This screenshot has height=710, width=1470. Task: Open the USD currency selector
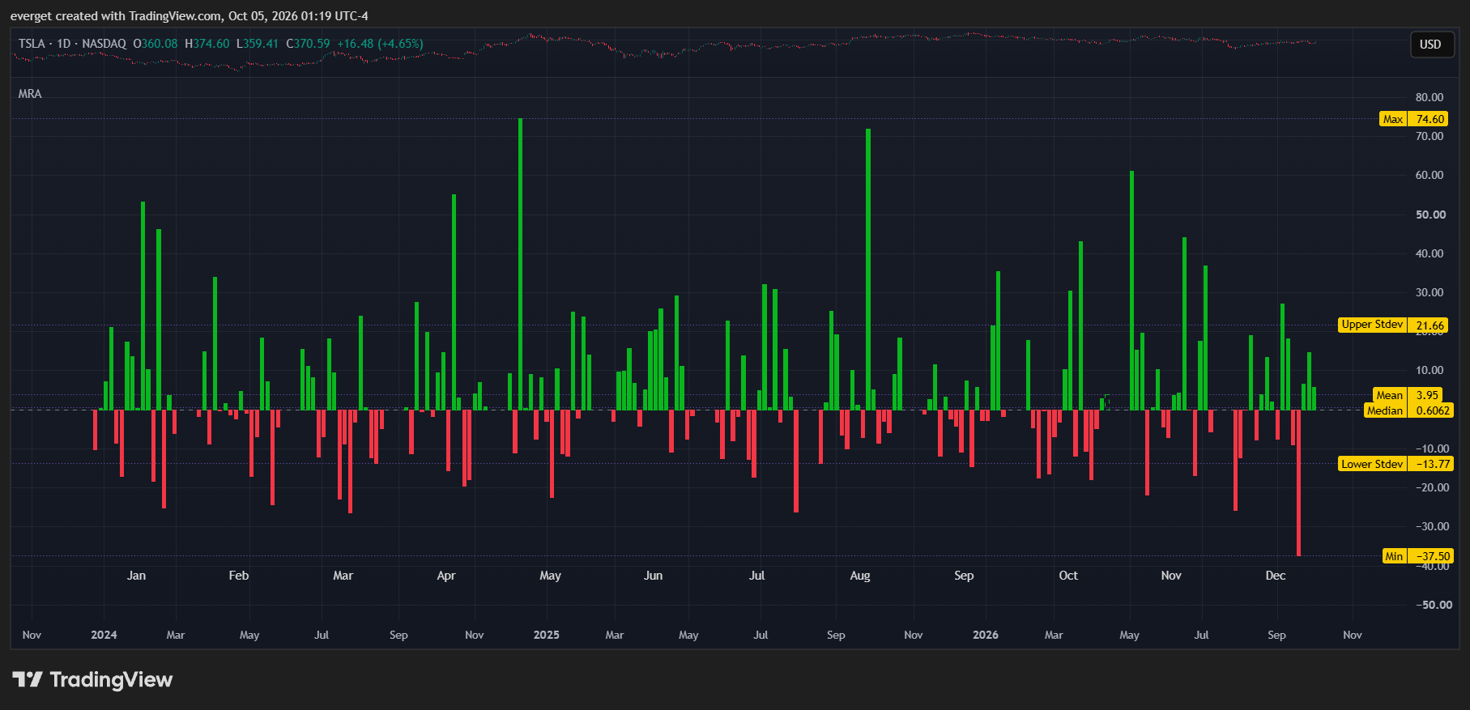[1430, 45]
